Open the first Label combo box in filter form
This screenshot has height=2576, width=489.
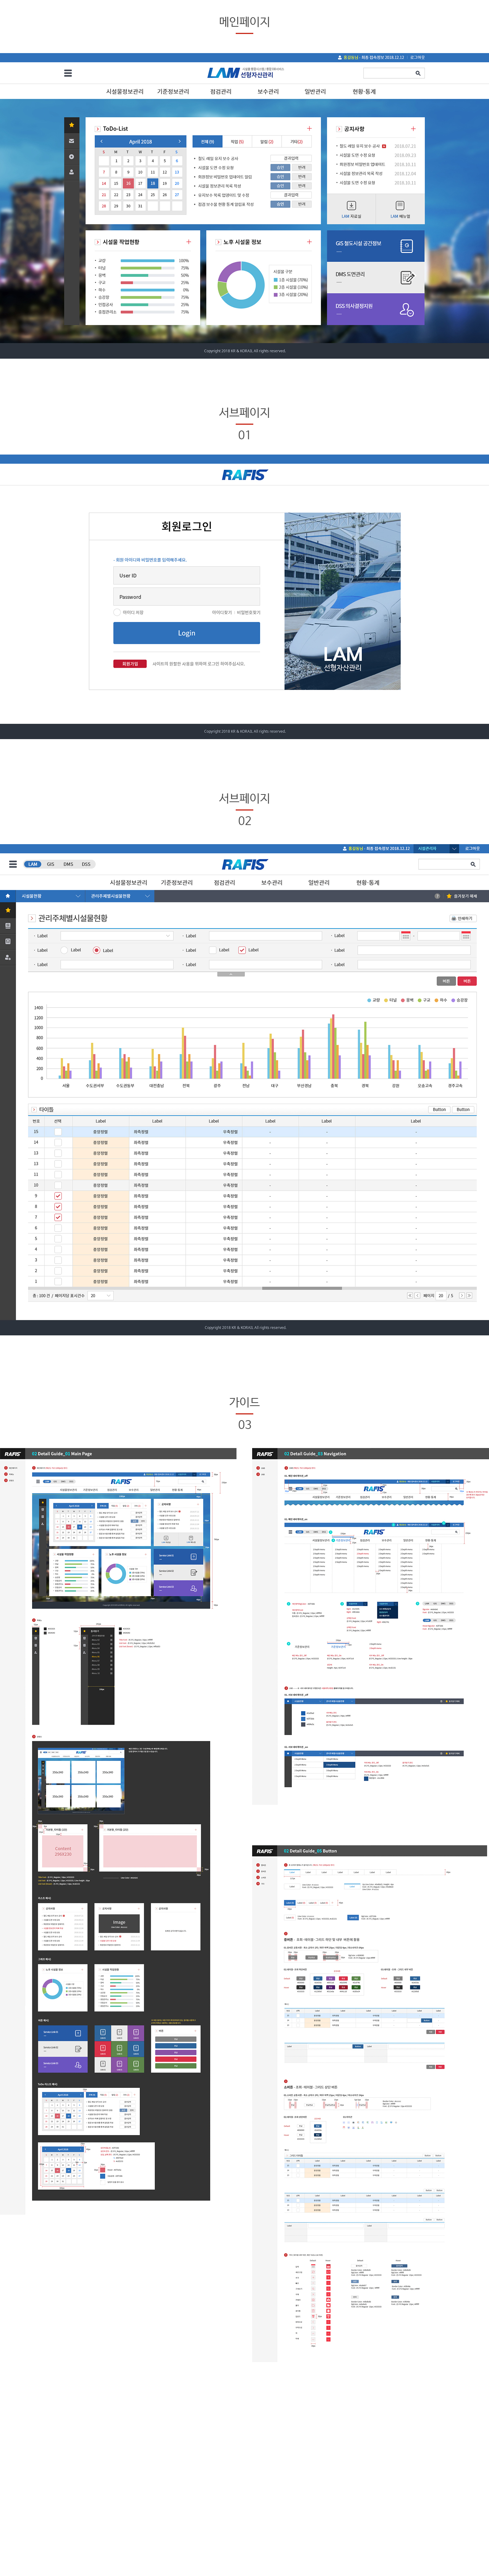click(x=116, y=936)
